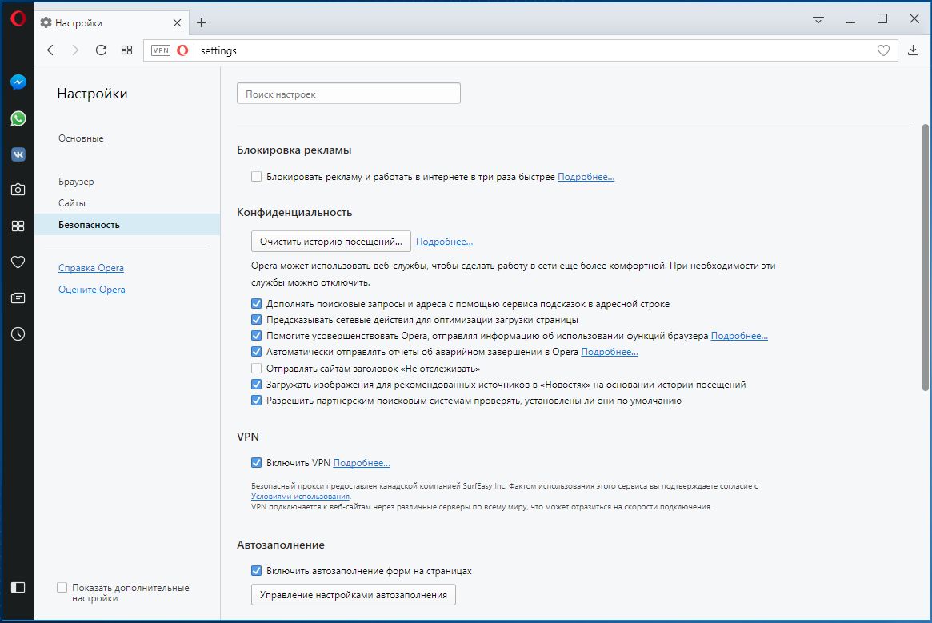The image size is (932, 623).
Task: Uncheck partner search engines check option
Action: pos(256,401)
